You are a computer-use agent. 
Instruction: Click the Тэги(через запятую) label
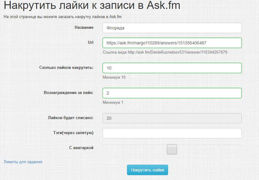(73, 133)
